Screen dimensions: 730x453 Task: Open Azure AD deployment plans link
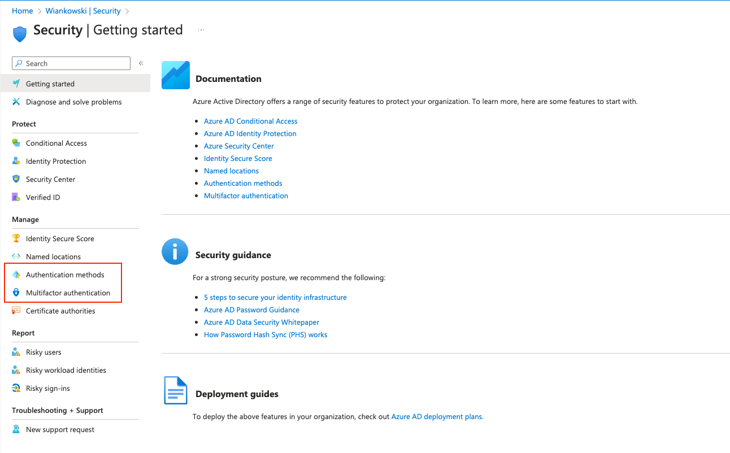[437, 416]
